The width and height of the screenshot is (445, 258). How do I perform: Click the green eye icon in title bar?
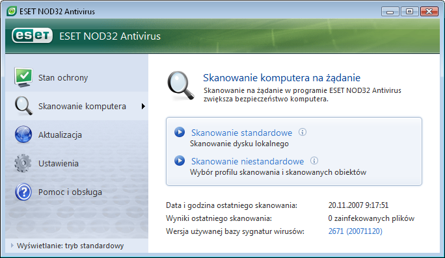point(12,11)
